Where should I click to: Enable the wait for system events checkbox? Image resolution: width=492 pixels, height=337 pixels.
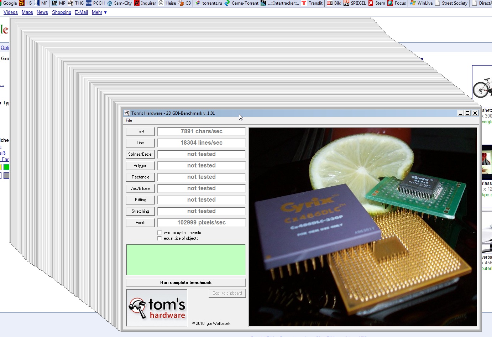[159, 233]
